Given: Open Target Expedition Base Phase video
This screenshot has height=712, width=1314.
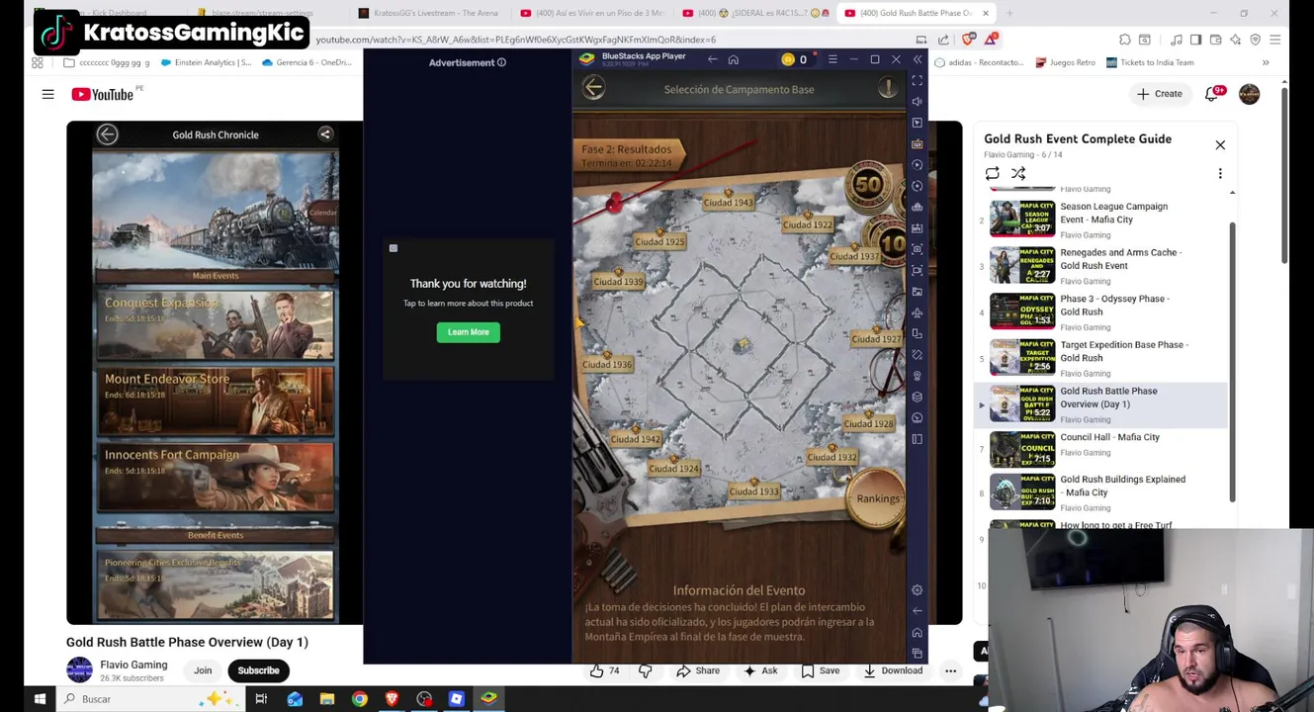Looking at the screenshot, I should [x=1101, y=358].
